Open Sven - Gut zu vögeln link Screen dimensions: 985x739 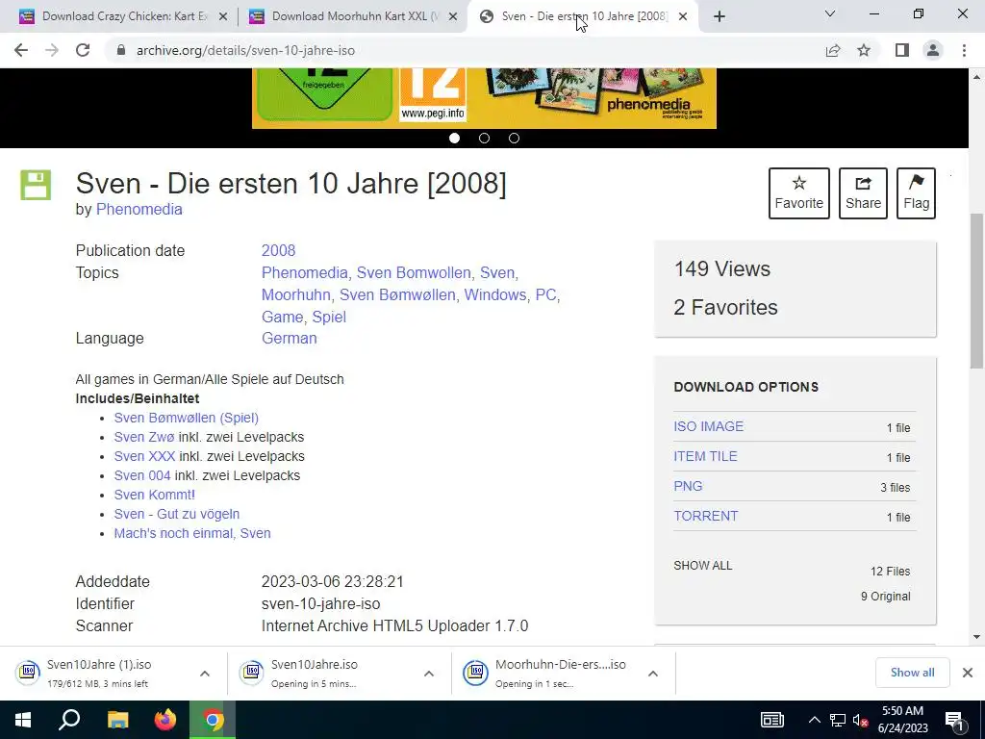click(177, 514)
